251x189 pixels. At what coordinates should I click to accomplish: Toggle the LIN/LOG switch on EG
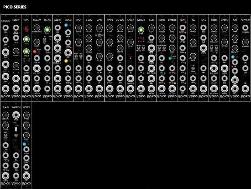tap(193, 68)
